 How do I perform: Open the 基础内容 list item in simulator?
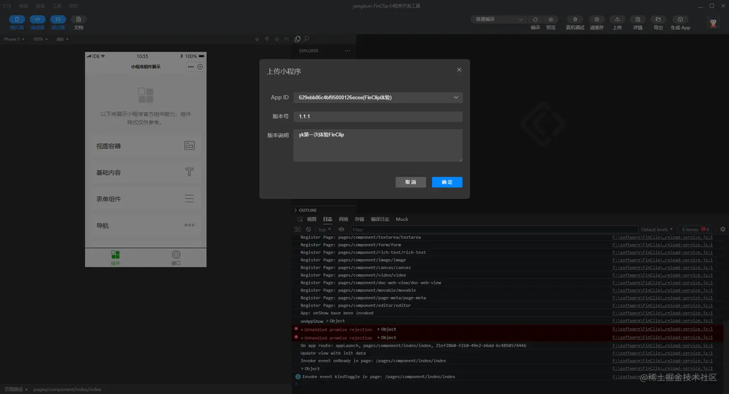pyautogui.click(x=146, y=172)
